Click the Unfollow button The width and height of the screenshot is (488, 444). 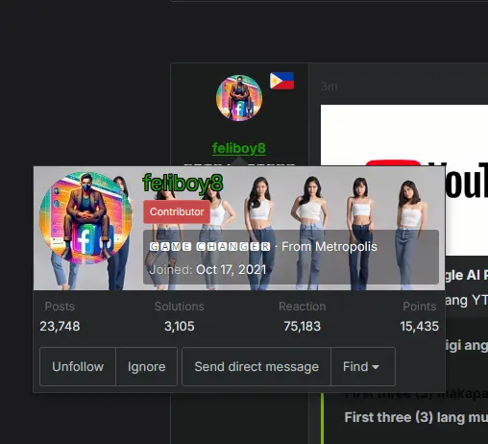pos(78,366)
